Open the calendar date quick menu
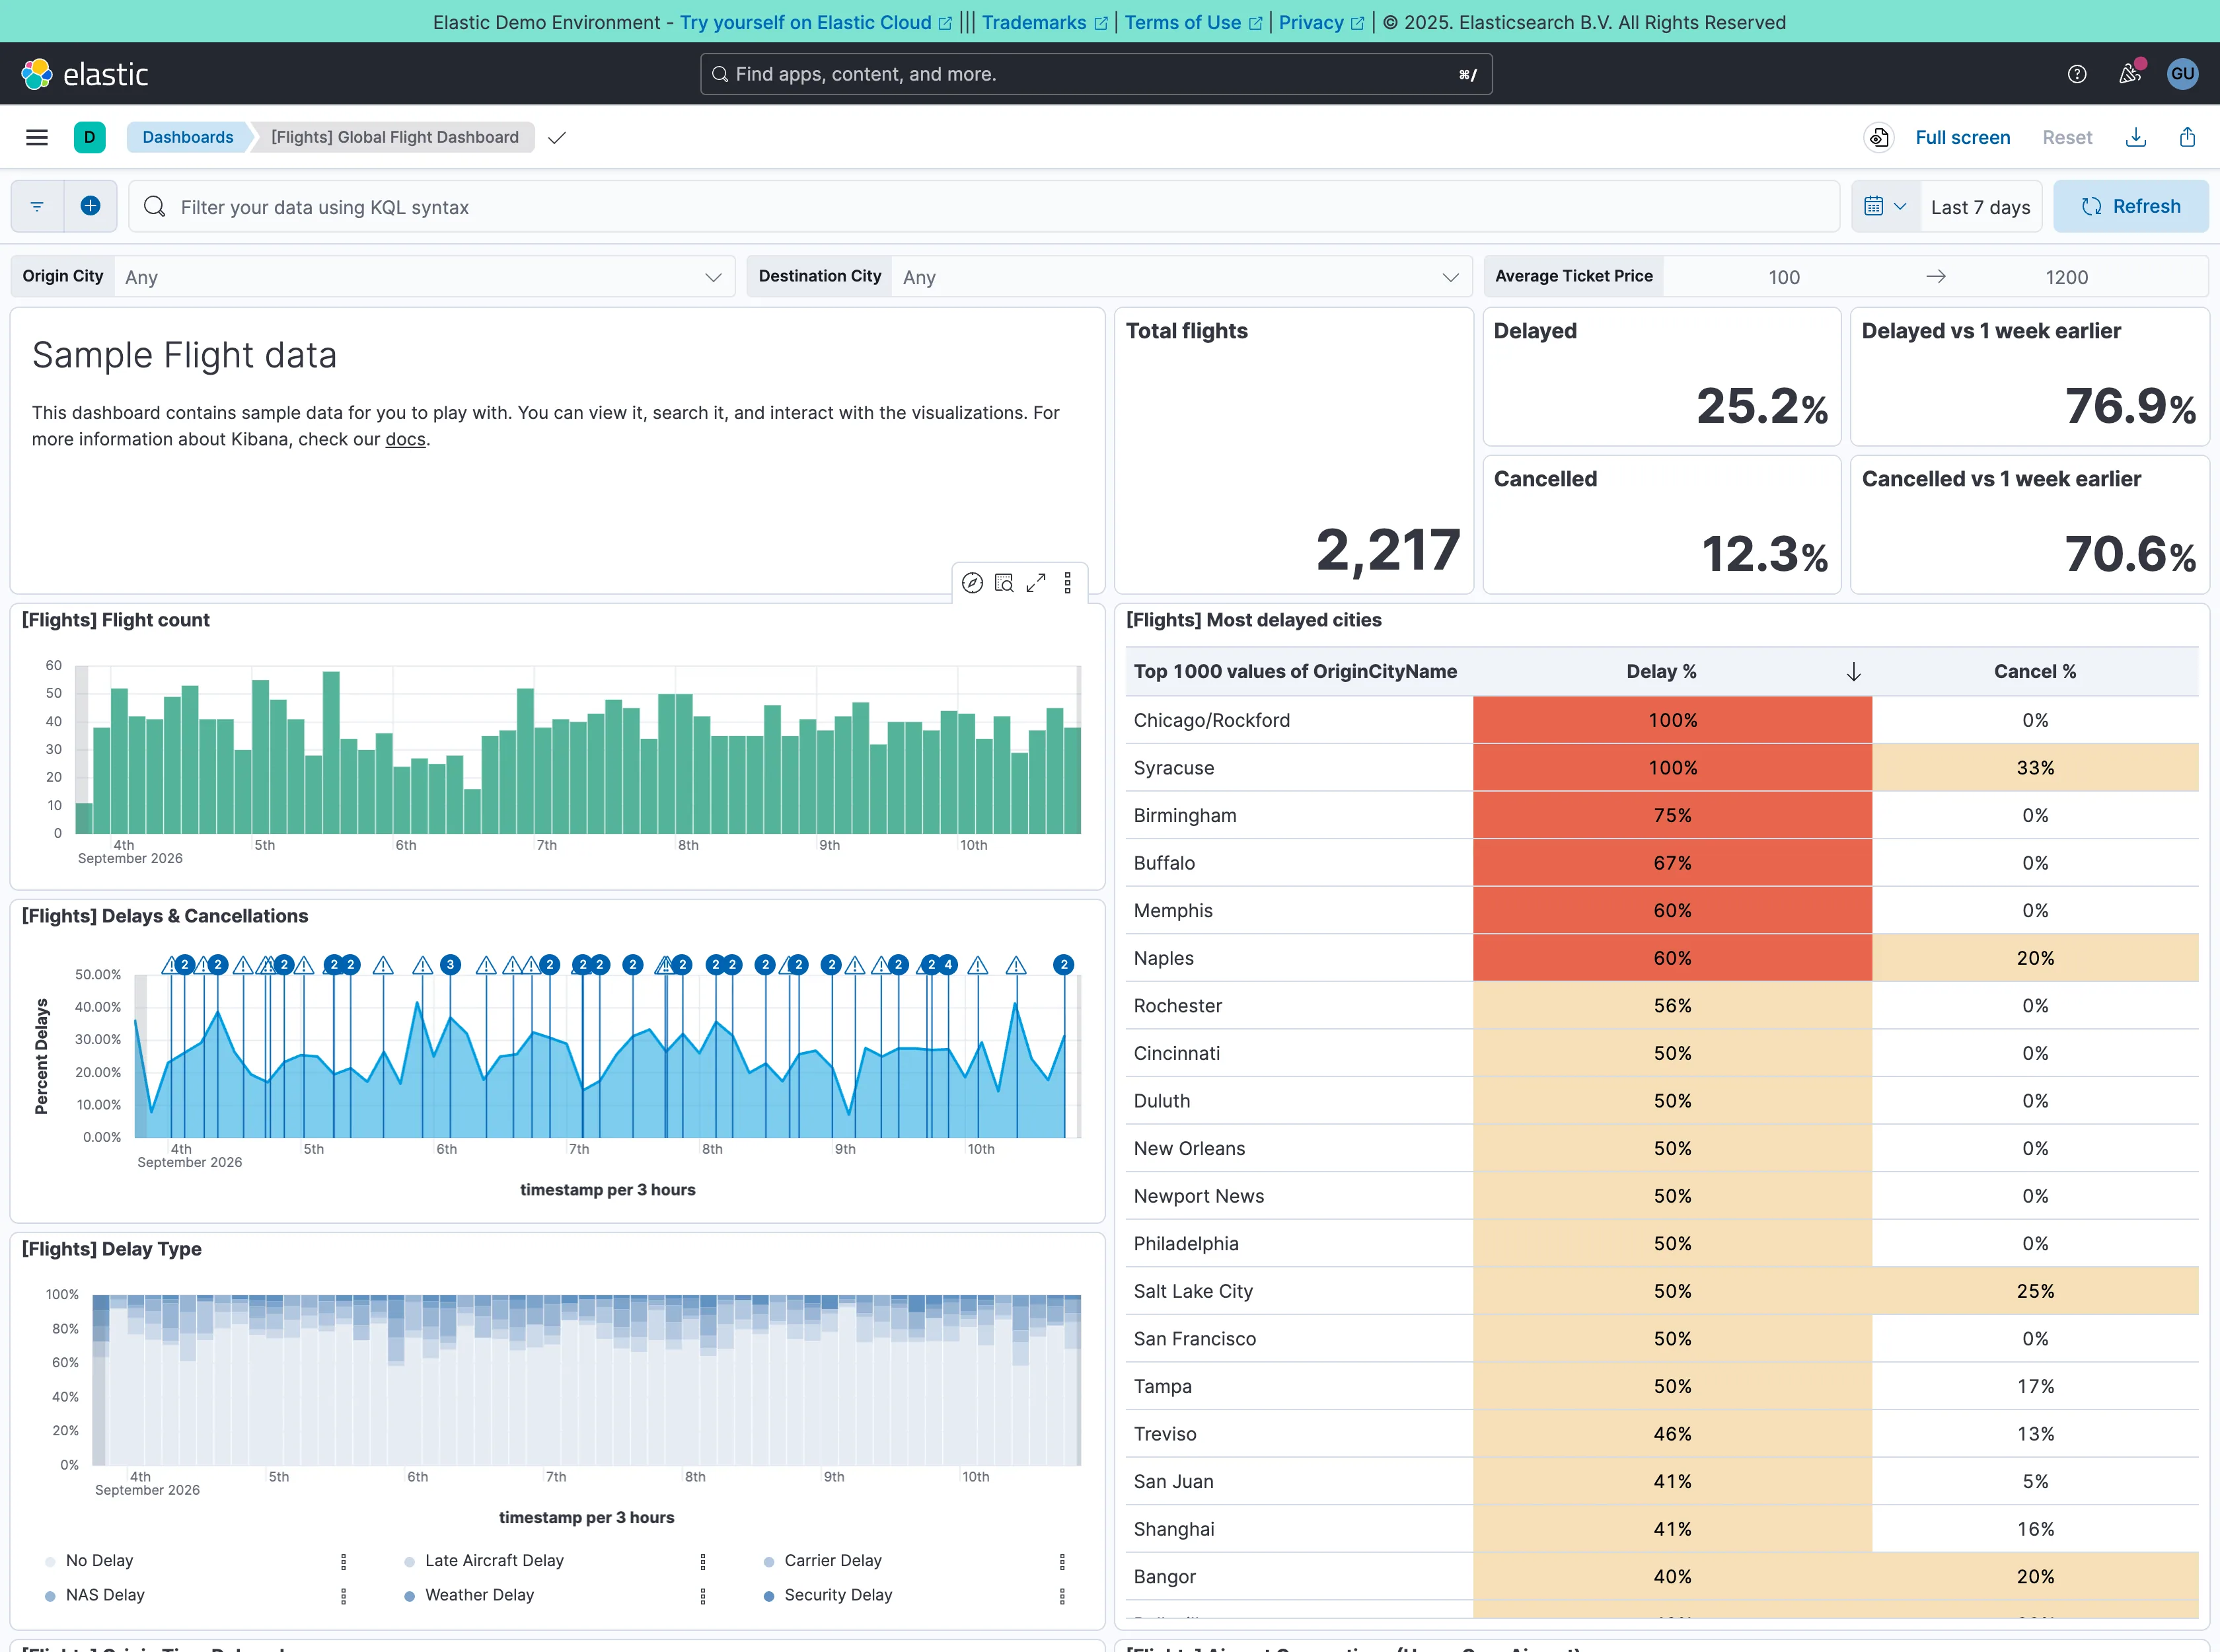The width and height of the screenshot is (2220, 1652). coord(1885,206)
